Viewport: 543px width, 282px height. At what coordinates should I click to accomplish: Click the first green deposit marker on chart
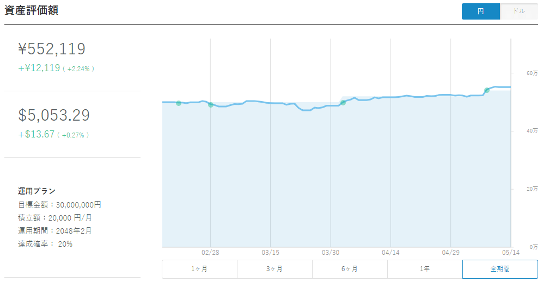[178, 103]
